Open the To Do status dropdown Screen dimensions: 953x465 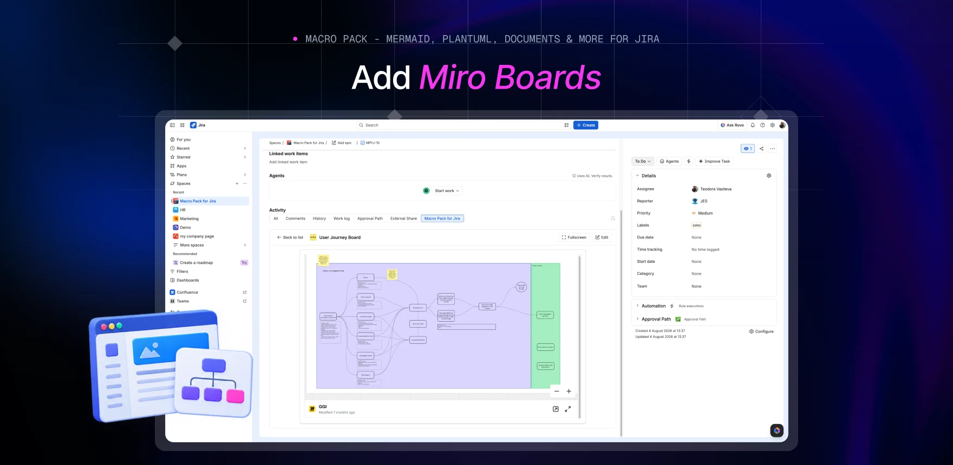pos(643,161)
